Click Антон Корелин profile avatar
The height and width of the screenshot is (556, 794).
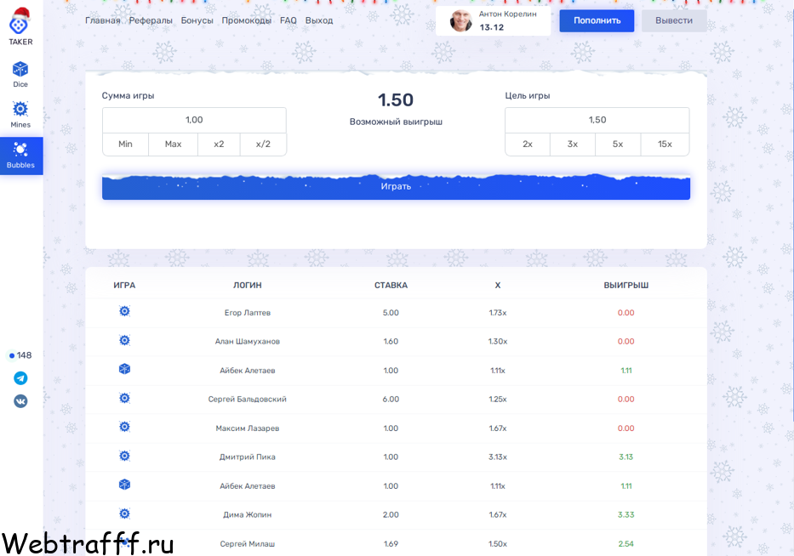(x=460, y=20)
